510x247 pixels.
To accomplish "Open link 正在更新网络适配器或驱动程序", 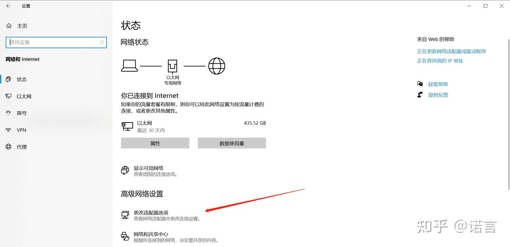I will coord(451,51).
